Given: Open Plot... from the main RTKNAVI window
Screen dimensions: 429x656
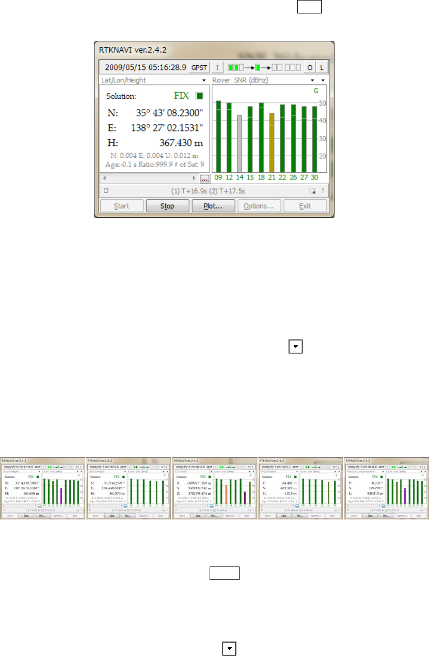Looking at the screenshot, I should coord(213,206).
